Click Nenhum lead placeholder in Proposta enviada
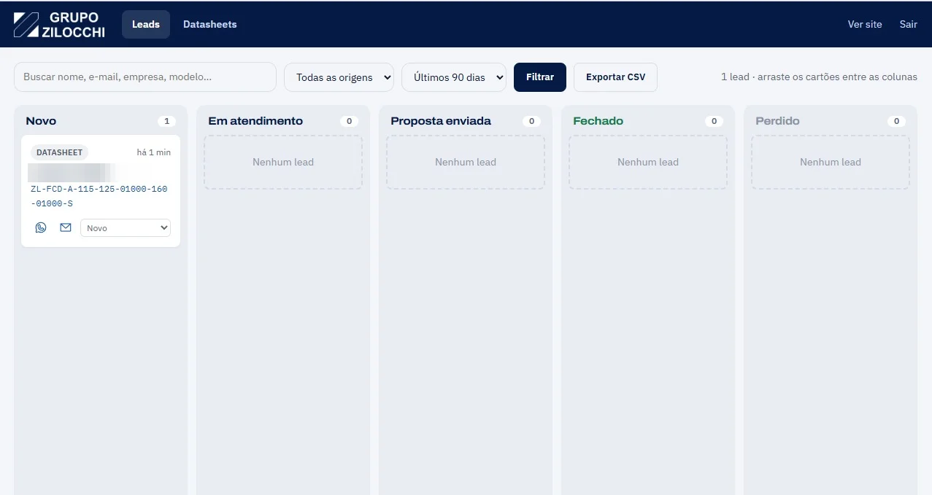 tap(466, 163)
